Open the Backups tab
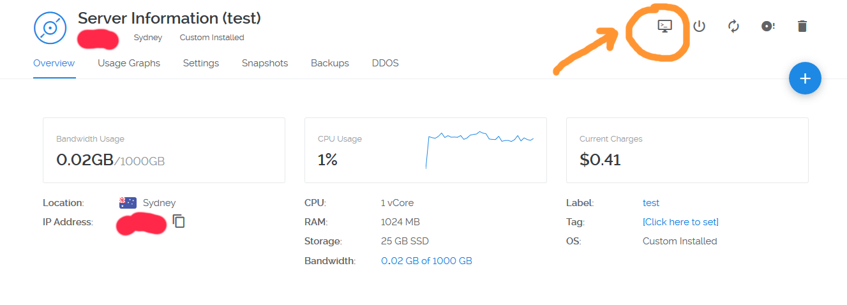The width and height of the screenshot is (847, 305). coord(330,63)
